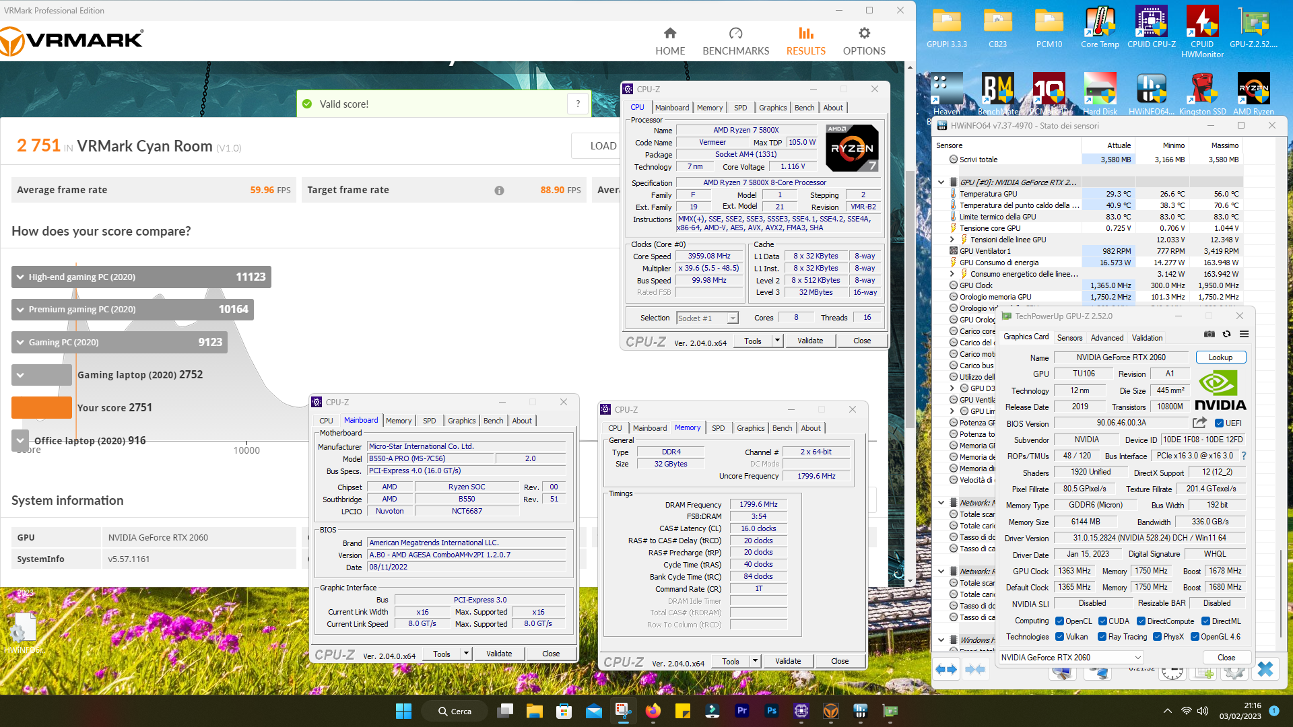Viewport: 1293px width, 727px height.
Task: Open BENCHMARKS gauge icon in VRMark
Action: pyautogui.click(x=735, y=33)
